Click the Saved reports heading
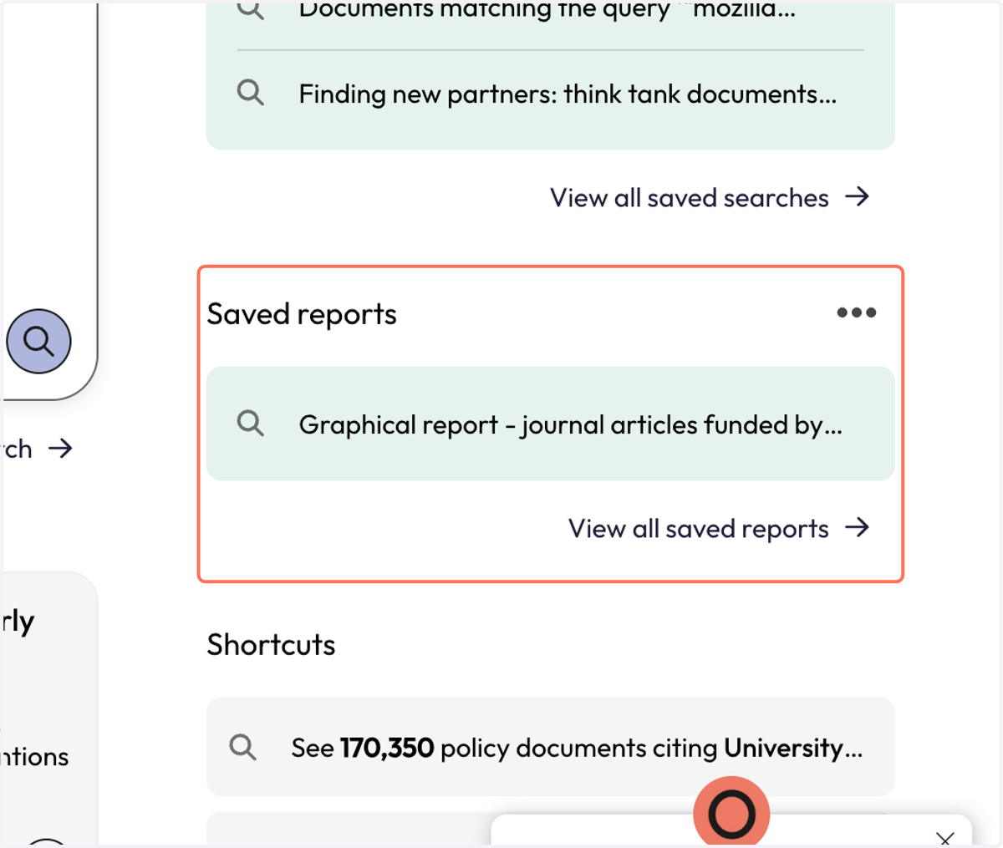Screen dimensions: 1003x848 pos(302,314)
